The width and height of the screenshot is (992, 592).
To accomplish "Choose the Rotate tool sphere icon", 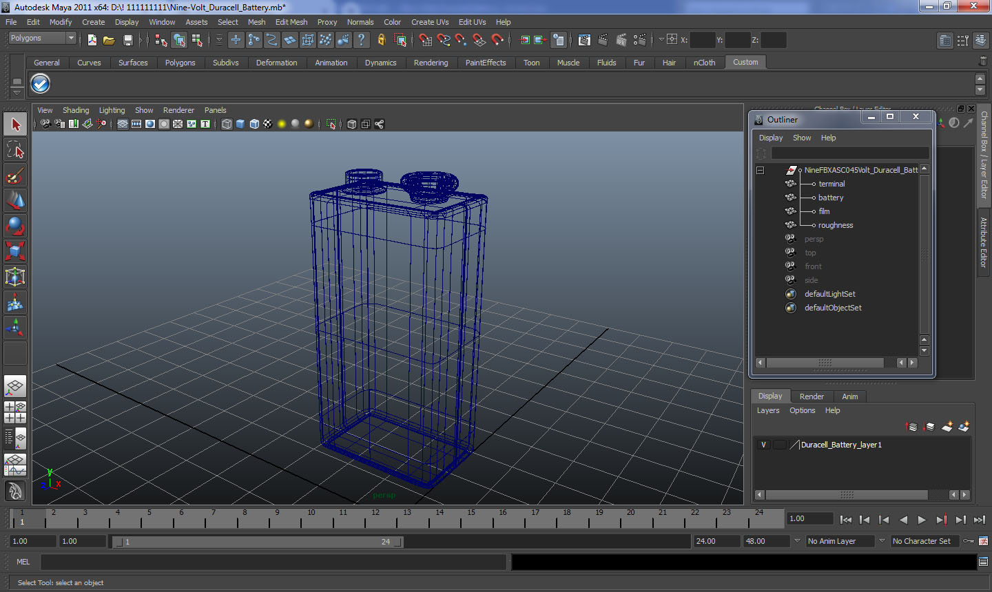I will [x=15, y=226].
